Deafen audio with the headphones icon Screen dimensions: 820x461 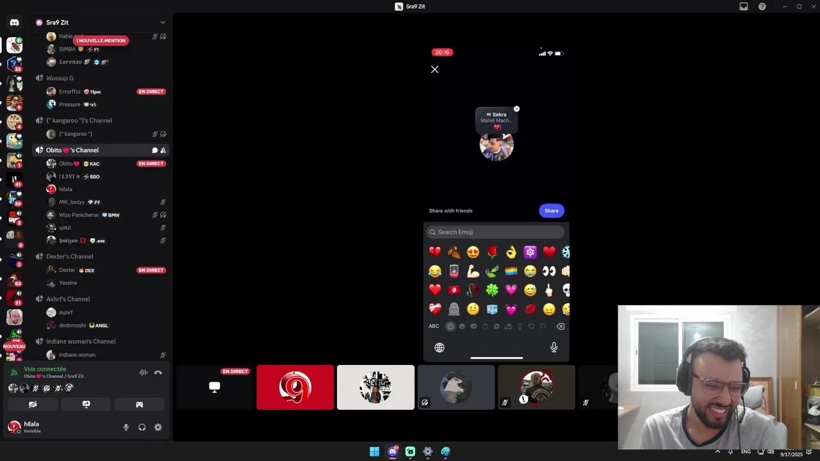click(x=142, y=427)
